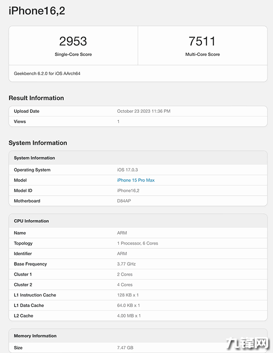Open the iPhone 15 Pro Max model link

(x=136, y=180)
